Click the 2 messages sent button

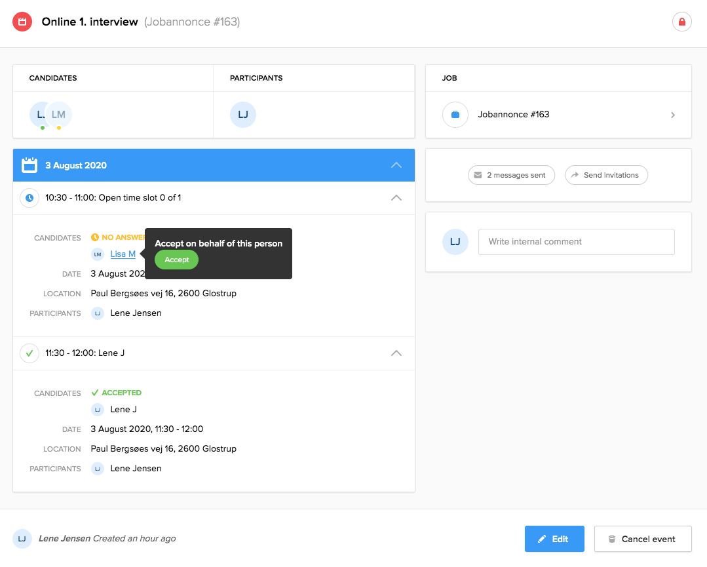tap(511, 175)
